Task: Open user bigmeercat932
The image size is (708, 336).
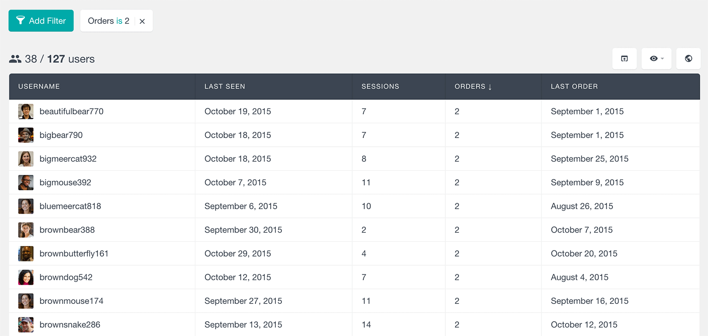Action: click(68, 159)
